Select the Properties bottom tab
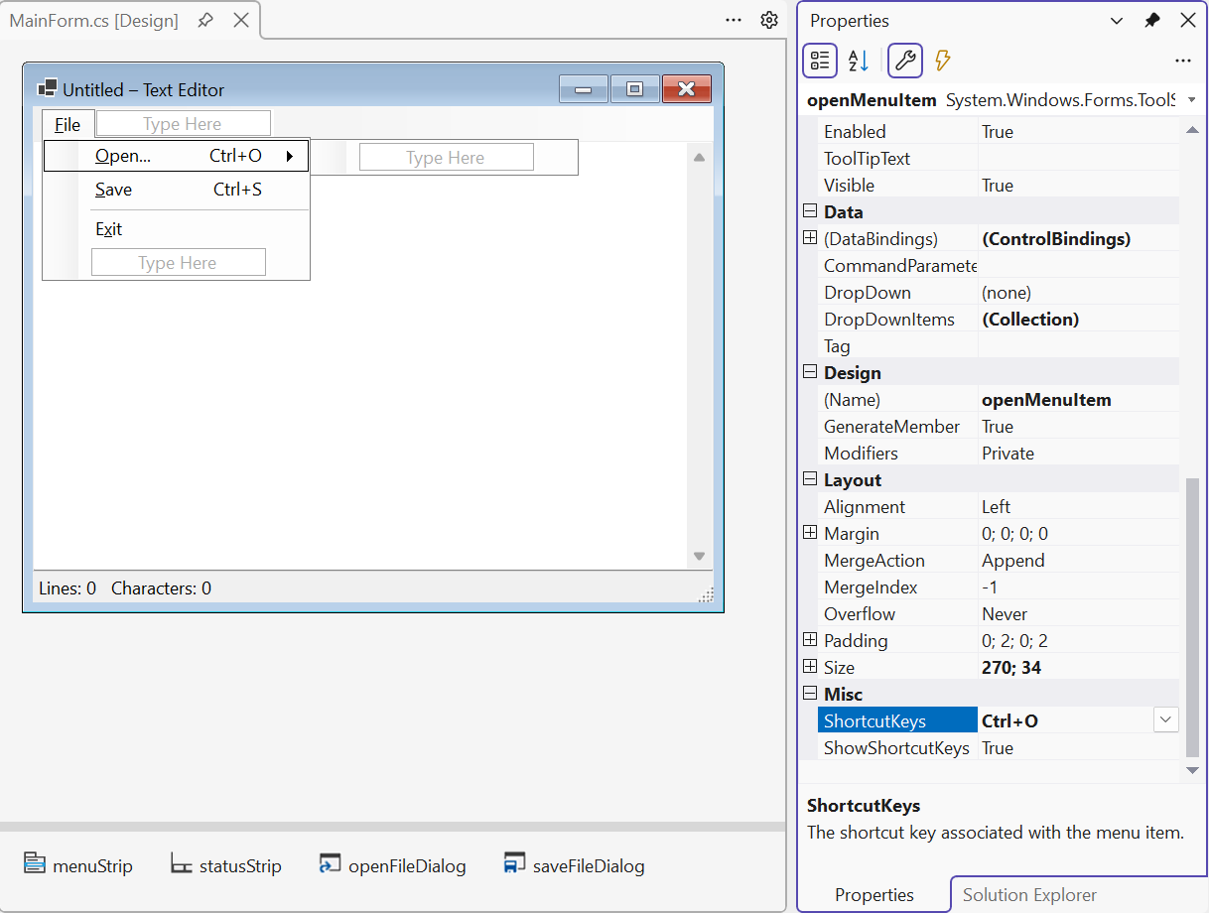 point(874,895)
